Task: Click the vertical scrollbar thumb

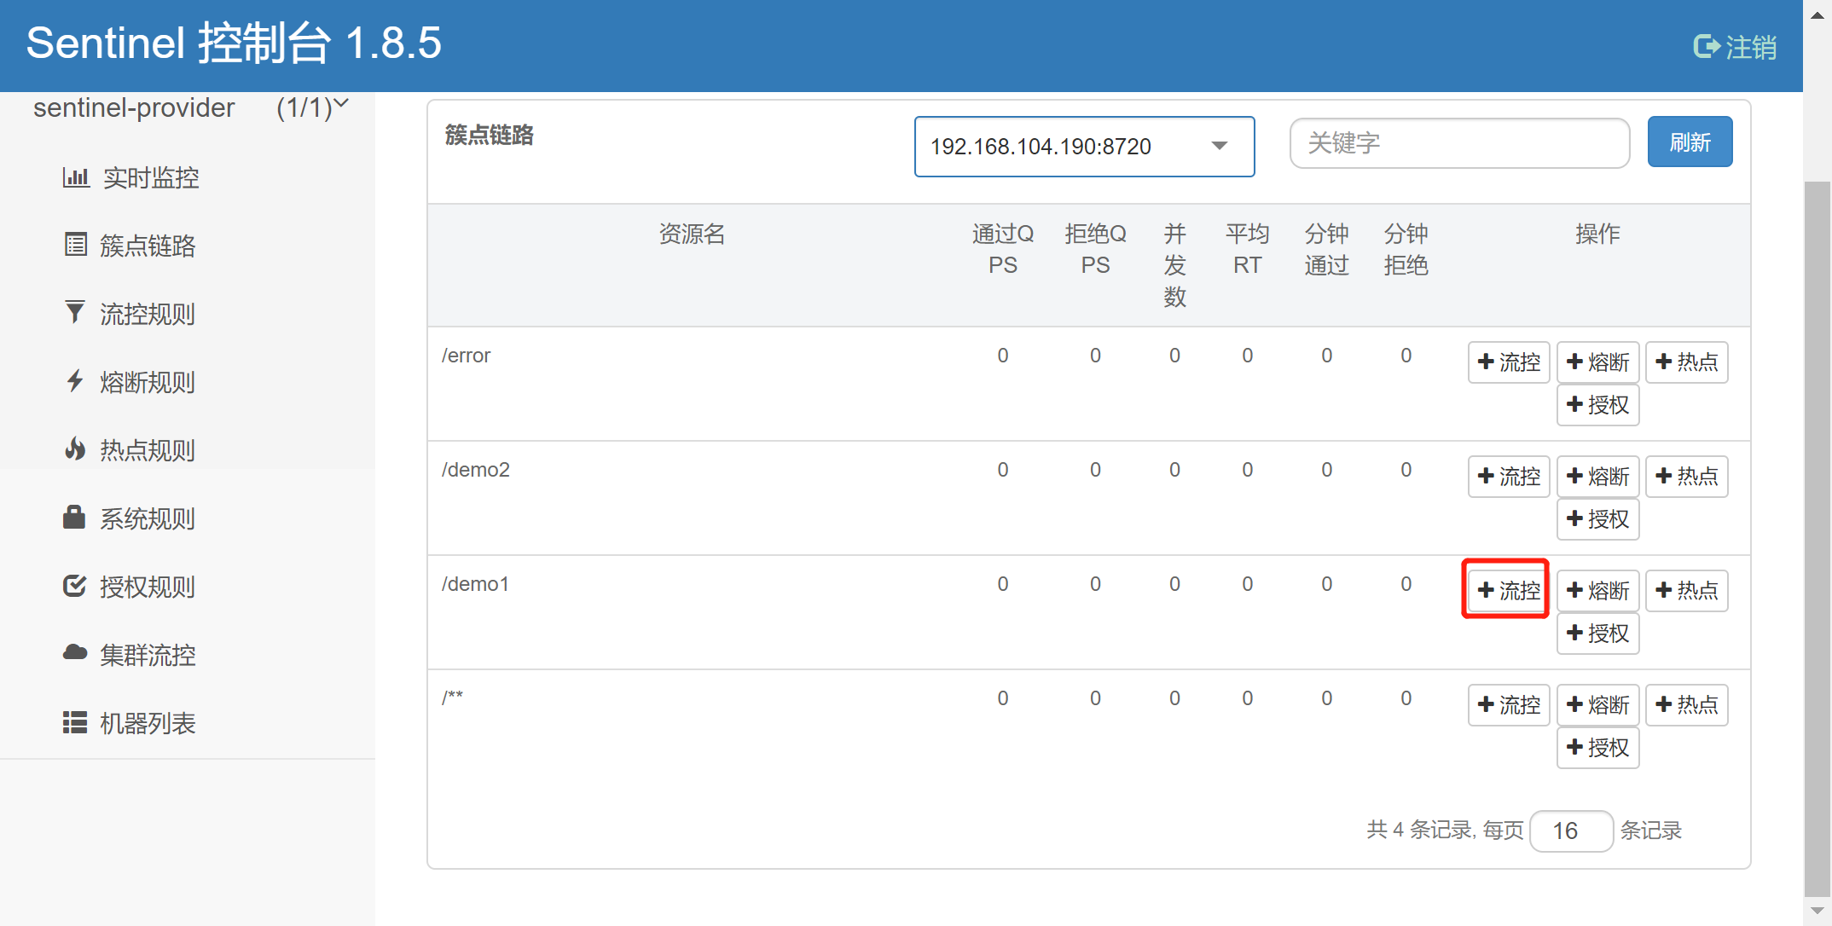Action: pos(1817,537)
